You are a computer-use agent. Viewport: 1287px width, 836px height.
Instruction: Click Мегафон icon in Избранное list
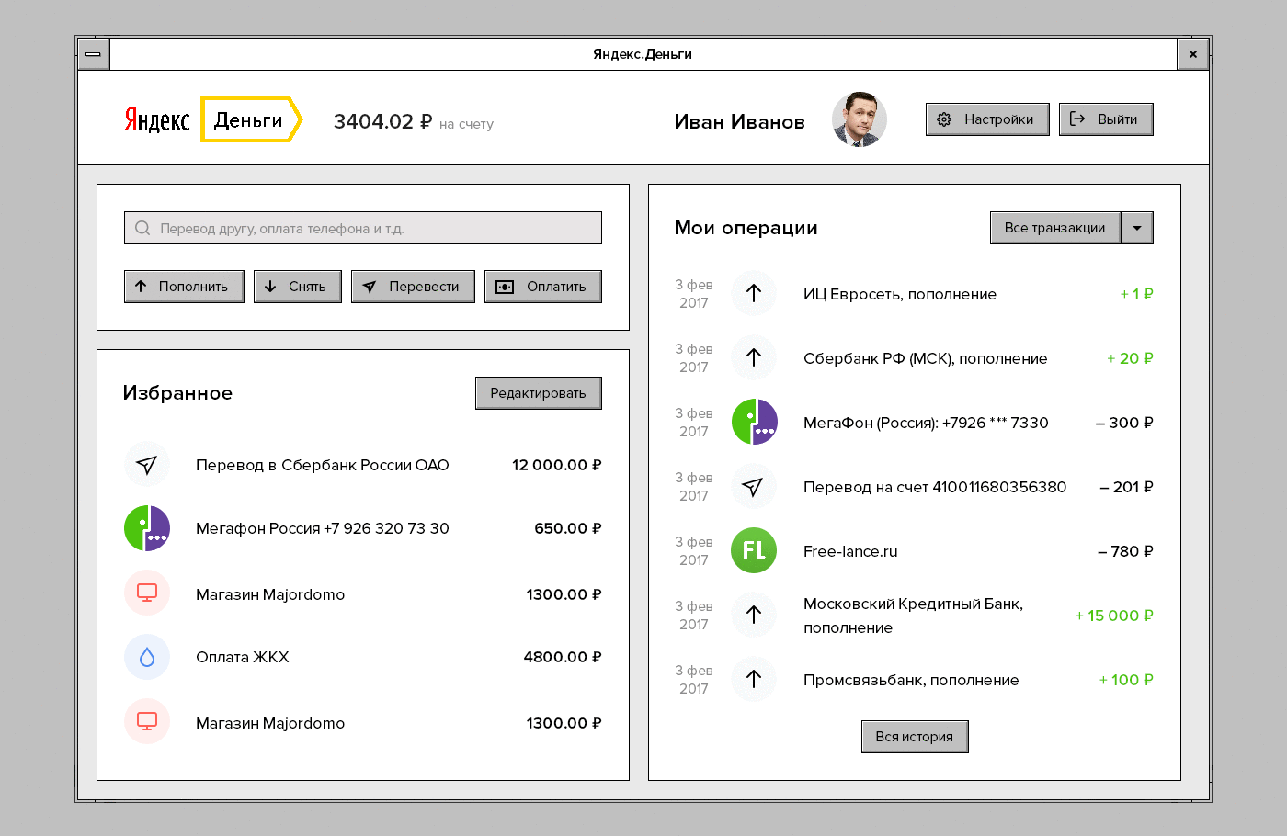pos(147,528)
